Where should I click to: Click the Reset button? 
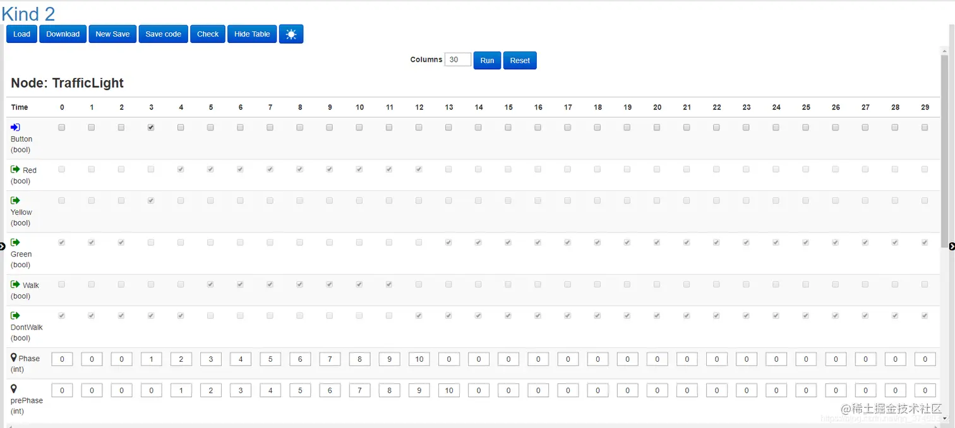tap(520, 61)
